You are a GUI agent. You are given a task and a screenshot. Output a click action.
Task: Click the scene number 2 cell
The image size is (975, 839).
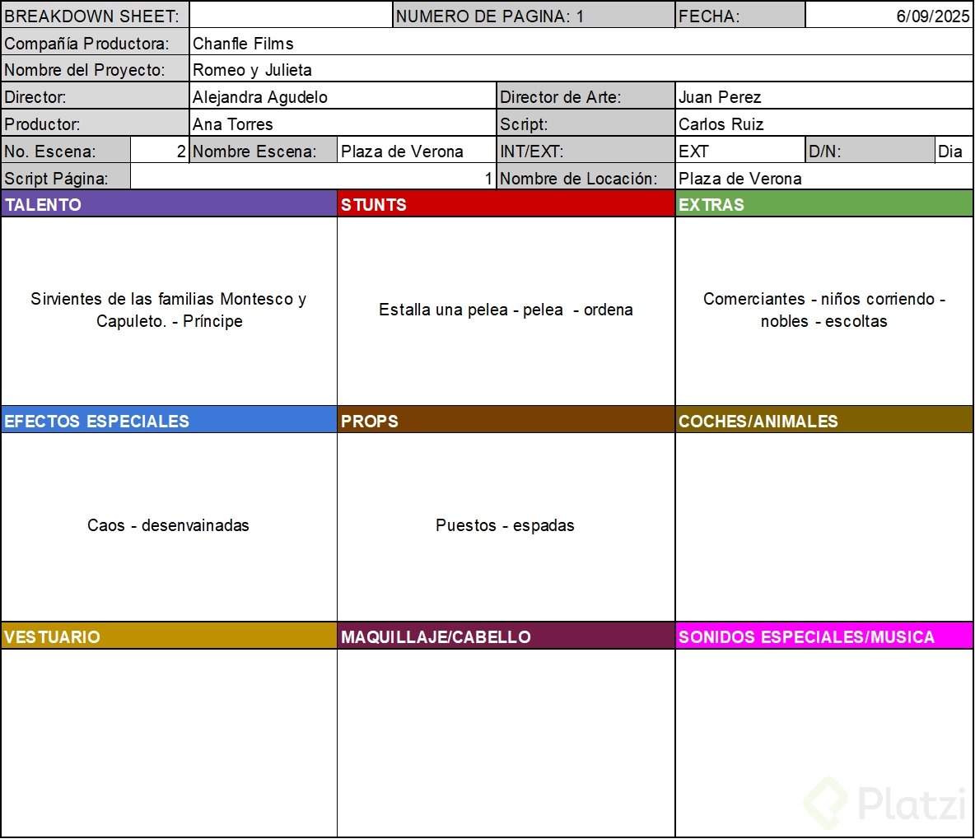[160, 151]
